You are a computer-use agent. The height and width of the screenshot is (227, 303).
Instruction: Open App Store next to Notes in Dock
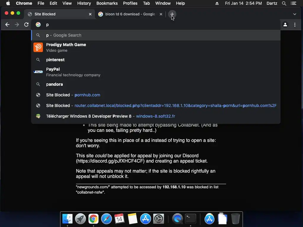click(145, 219)
